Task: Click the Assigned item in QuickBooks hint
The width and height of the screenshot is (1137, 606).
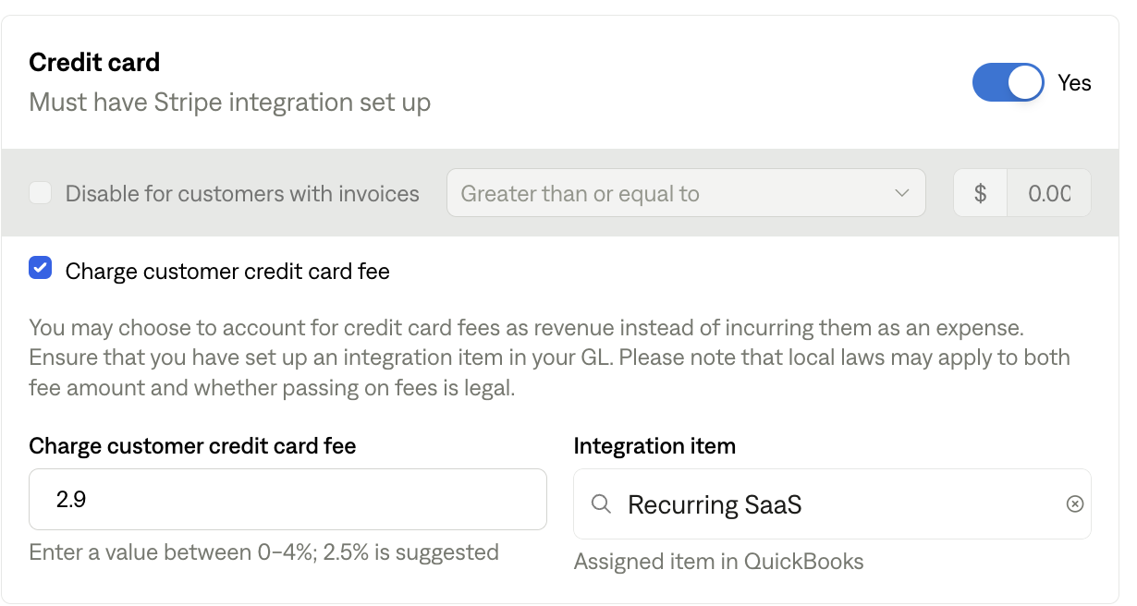Action: click(718, 562)
